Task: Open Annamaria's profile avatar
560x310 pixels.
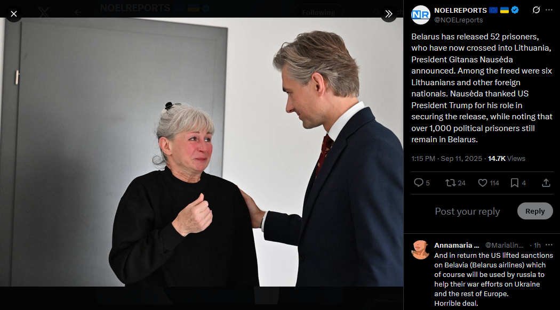Action: click(420, 249)
